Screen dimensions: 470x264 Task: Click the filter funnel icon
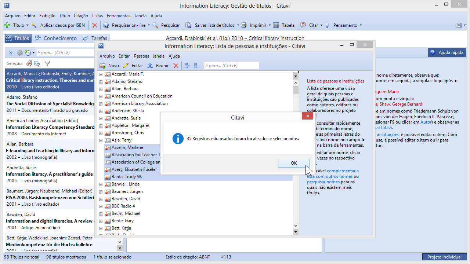[47, 63]
